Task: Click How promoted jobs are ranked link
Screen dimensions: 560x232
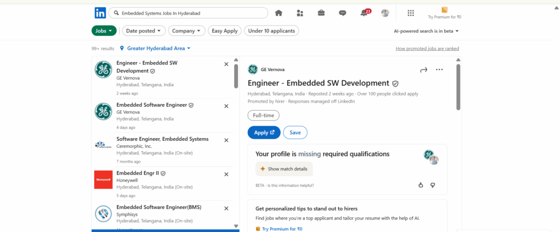Action: (x=427, y=49)
